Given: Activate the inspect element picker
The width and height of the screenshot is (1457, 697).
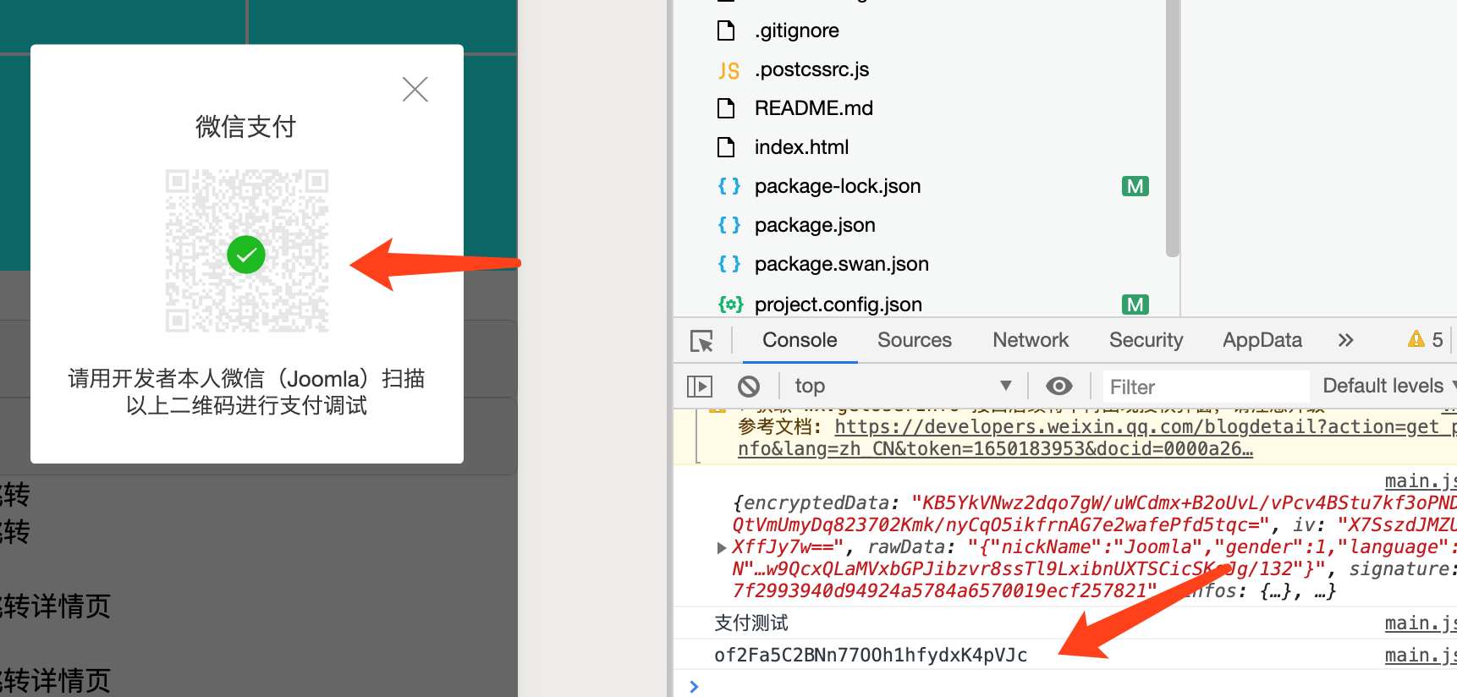Looking at the screenshot, I should point(702,341).
